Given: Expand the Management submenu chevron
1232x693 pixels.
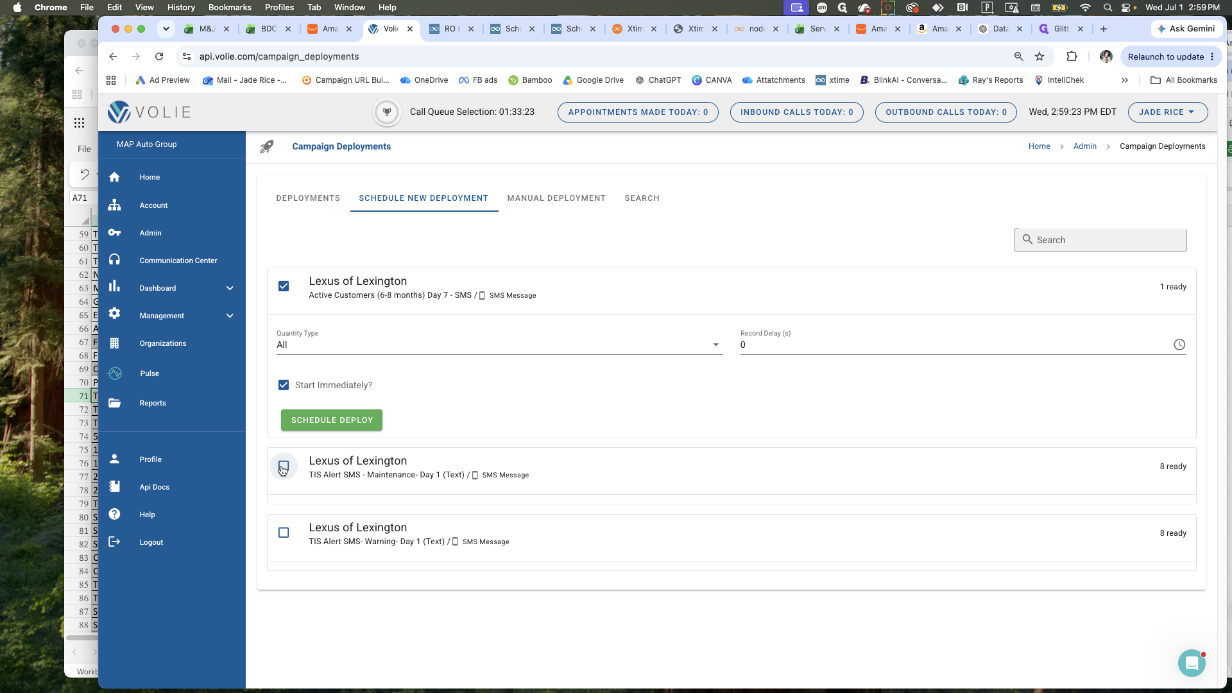Looking at the screenshot, I should (x=230, y=316).
